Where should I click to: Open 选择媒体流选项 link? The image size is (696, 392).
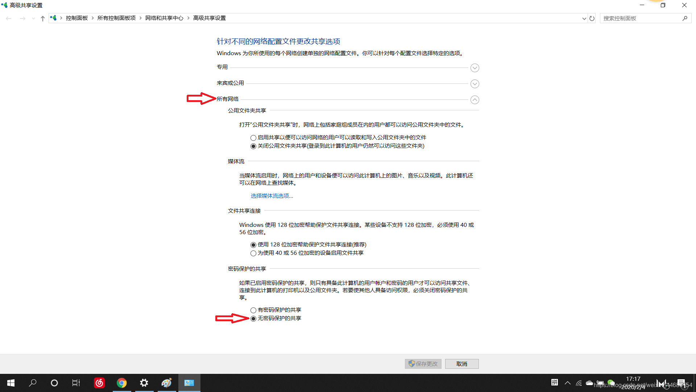click(x=272, y=196)
